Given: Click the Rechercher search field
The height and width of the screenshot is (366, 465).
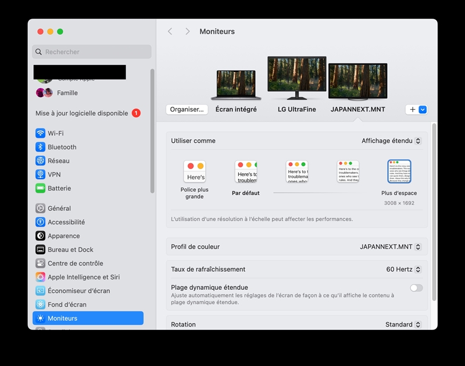Looking at the screenshot, I should (x=92, y=52).
